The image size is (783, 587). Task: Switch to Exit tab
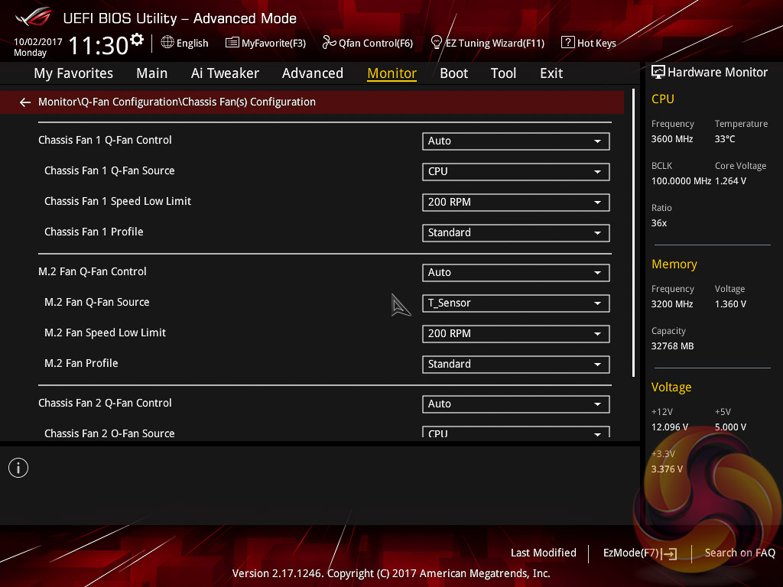pyautogui.click(x=551, y=73)
